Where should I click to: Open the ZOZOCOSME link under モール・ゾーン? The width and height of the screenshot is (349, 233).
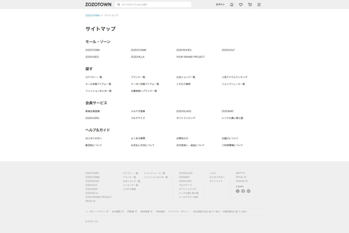pos(138,50)
